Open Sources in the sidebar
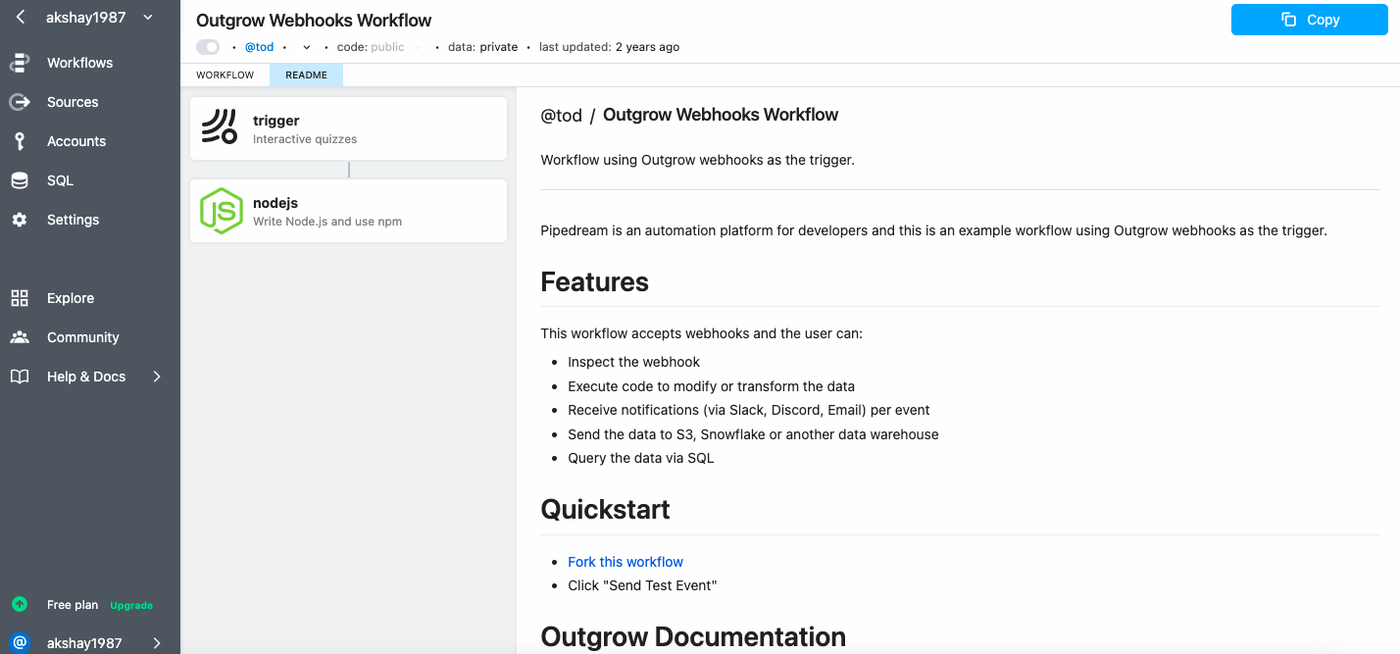Viewport: 1400px width, 654px height. (x=73, y=102)
